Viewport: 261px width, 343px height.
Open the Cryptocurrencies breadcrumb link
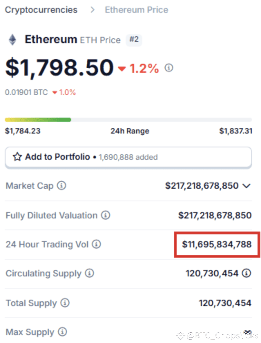pos(41,10)
